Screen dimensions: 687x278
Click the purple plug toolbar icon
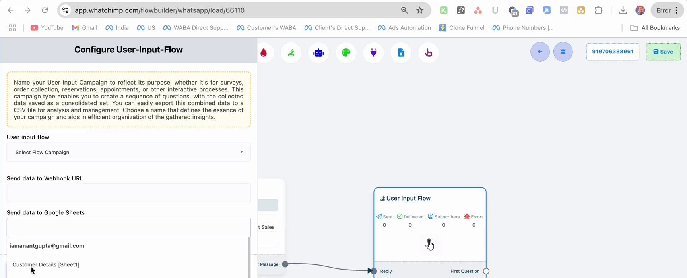click(373, 53)
